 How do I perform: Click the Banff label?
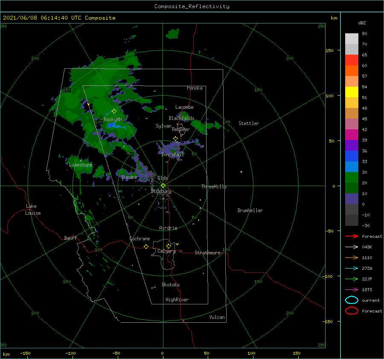point(70,238)
